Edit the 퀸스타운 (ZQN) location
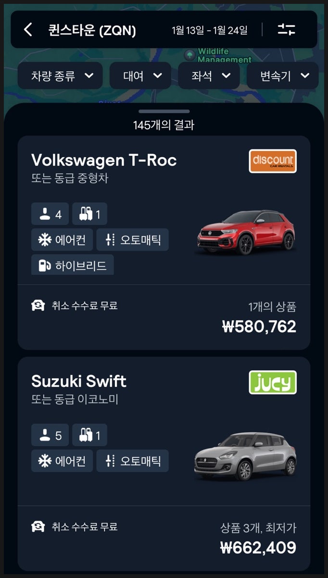 click(92, 30)
